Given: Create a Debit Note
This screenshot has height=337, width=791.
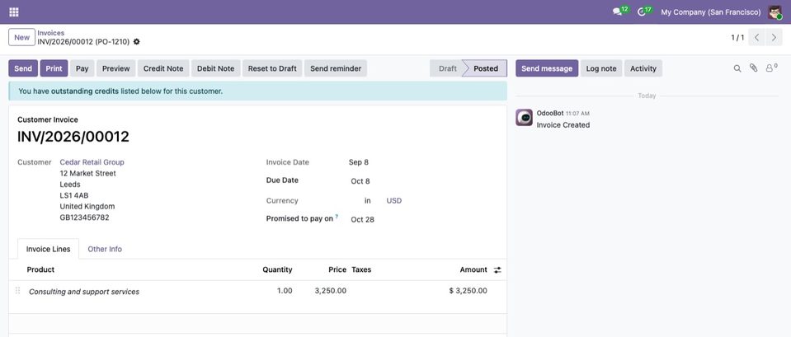Looking at the screenshot, I should (216, 68).
